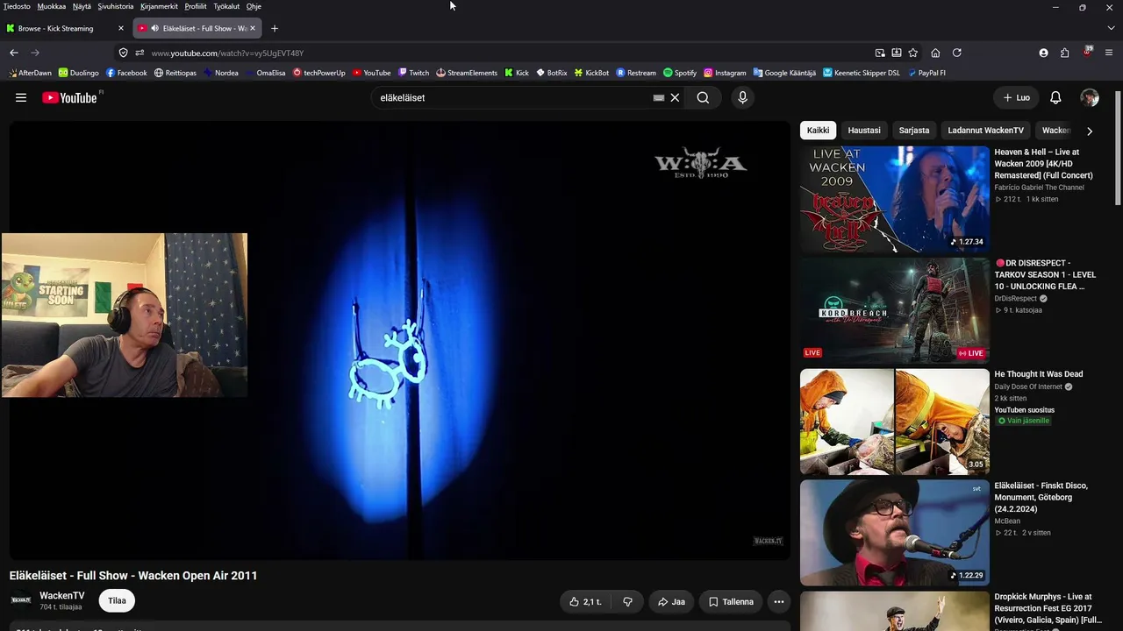This screenshot has width=1123, height=631.
Task: Open Eläkeläiset Finskt Disco video thumbnail
Action: tap(894, 533)
